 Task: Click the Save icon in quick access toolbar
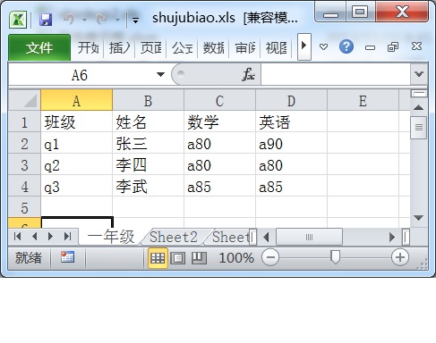pos(46,20)
